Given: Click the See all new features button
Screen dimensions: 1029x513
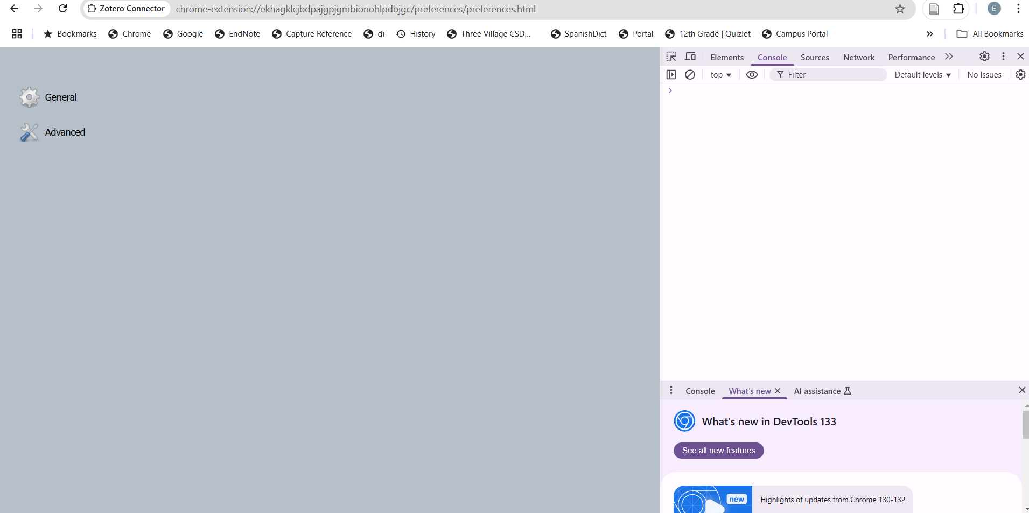Looking at the screenshot, I should (718, 451).
